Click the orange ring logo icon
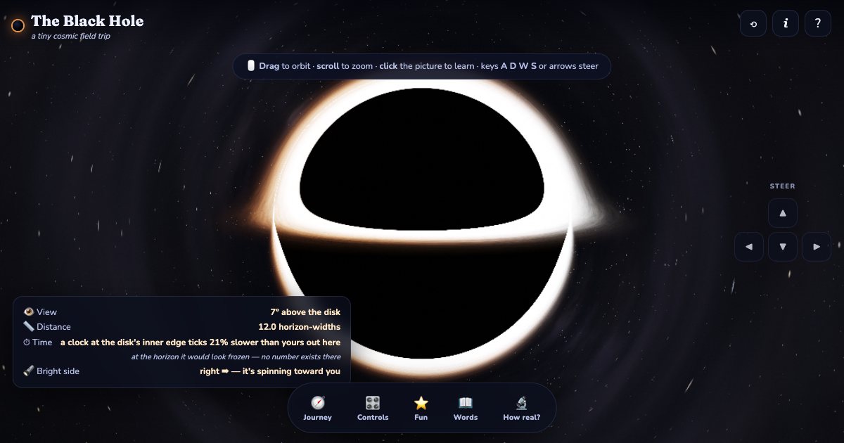 pyautogui.click(x=18, y=26)
